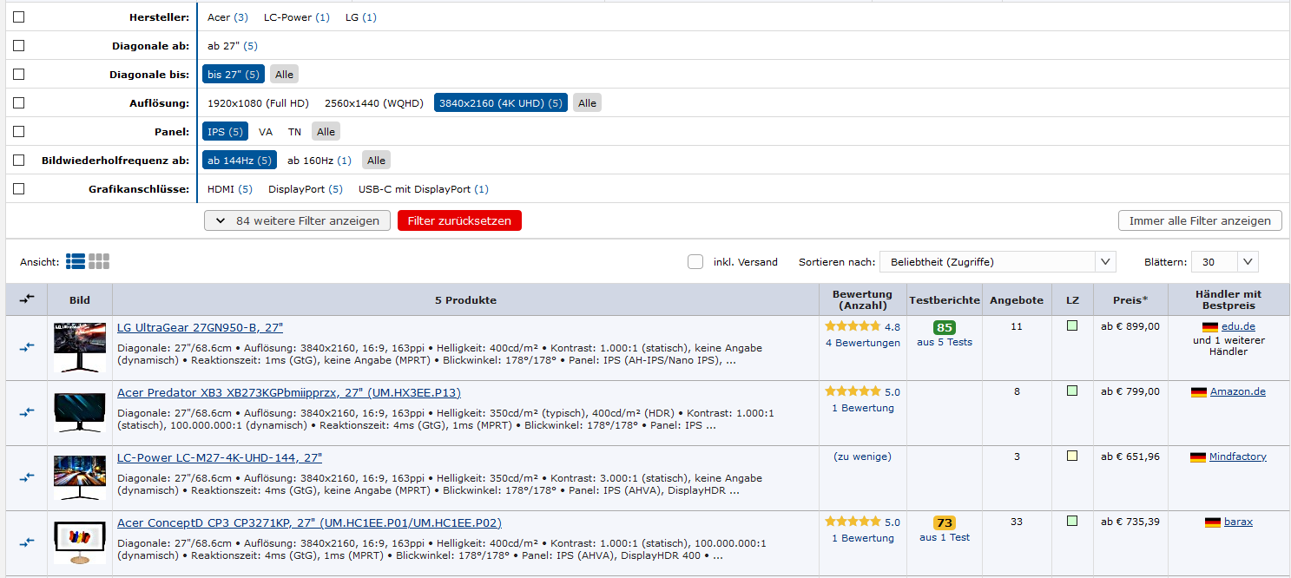Screen dimensions: 1291x578
Task: Select VA panel filter
Action: coord(266,132)
